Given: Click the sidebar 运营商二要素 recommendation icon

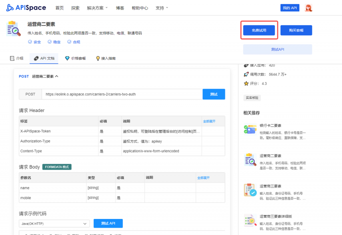Looking at the screenshot, I should pos(250,160).
